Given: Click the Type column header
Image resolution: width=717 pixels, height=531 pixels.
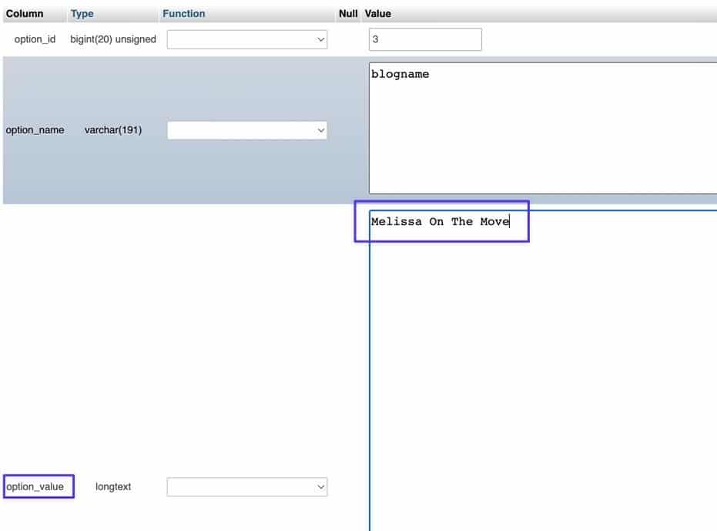Looking at the screenshot, I should [81, 13].
